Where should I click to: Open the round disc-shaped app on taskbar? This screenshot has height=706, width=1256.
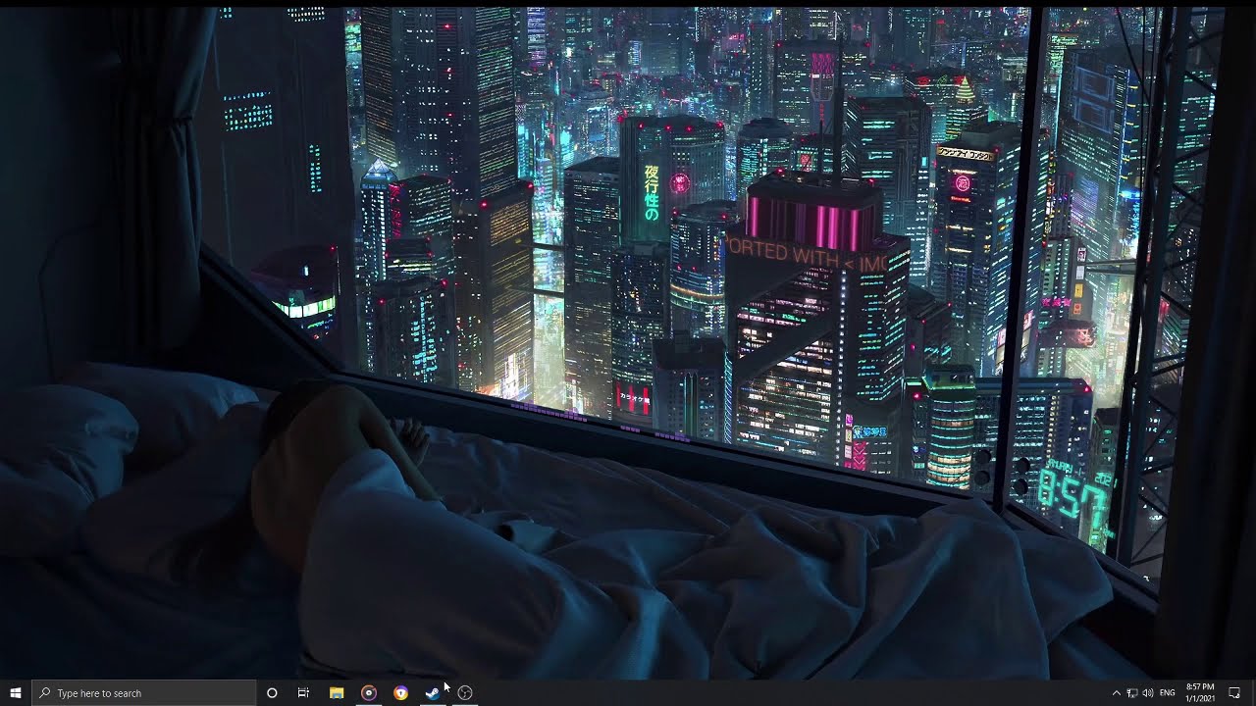point(369,693)
